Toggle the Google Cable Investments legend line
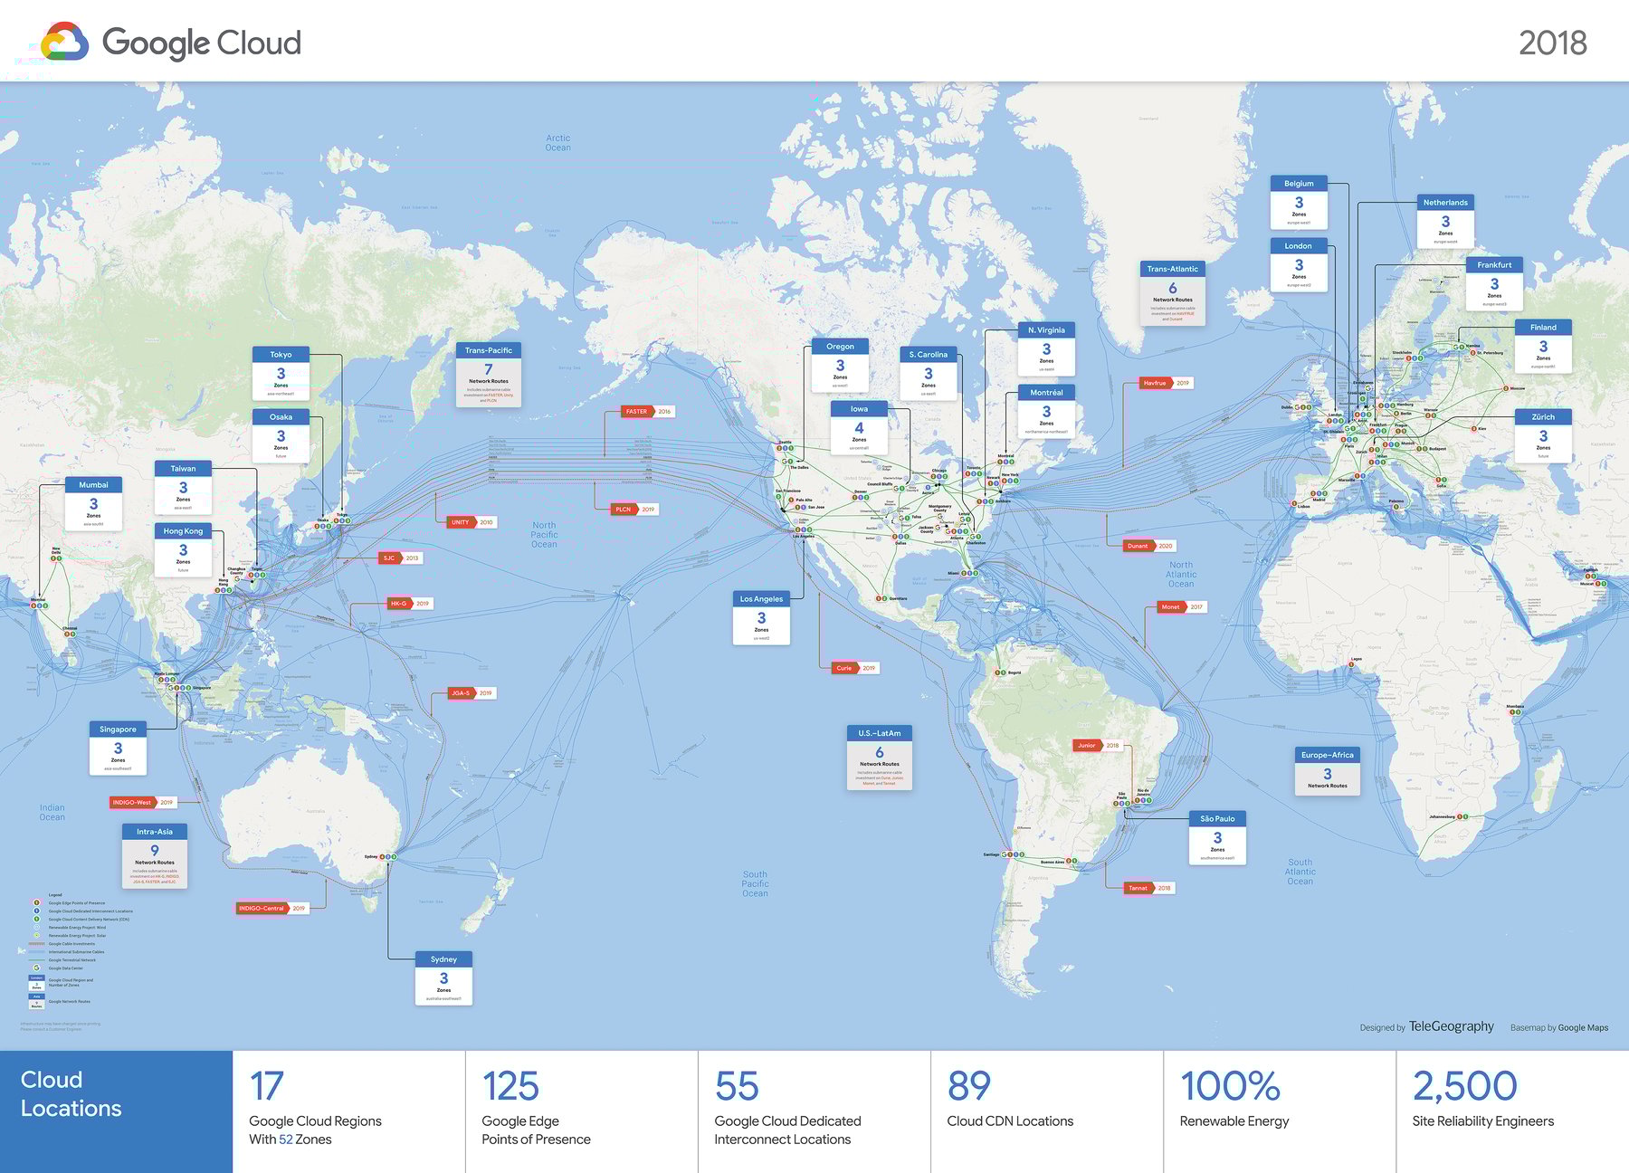1629x1173 pixels. tap(36, 944)
